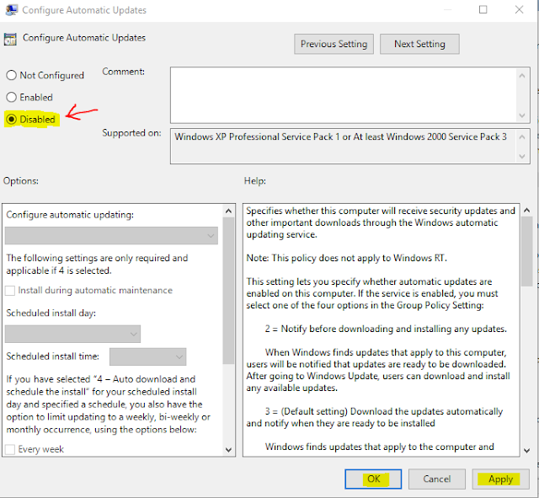
Task: Click Options panel scroll up arrow
Action: 228,211
